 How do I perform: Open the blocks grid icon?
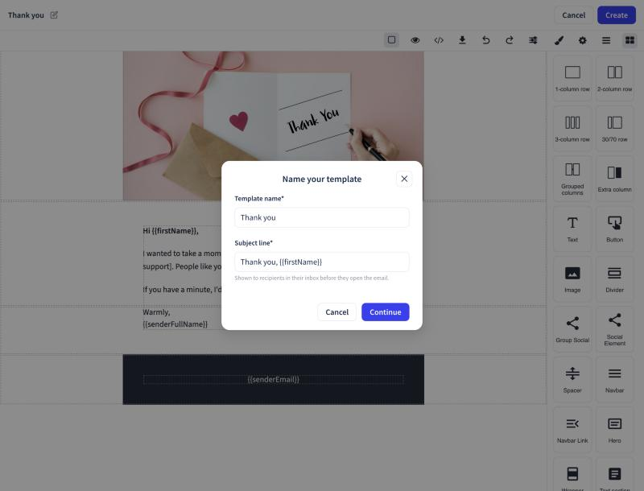(x=630, y=39)
